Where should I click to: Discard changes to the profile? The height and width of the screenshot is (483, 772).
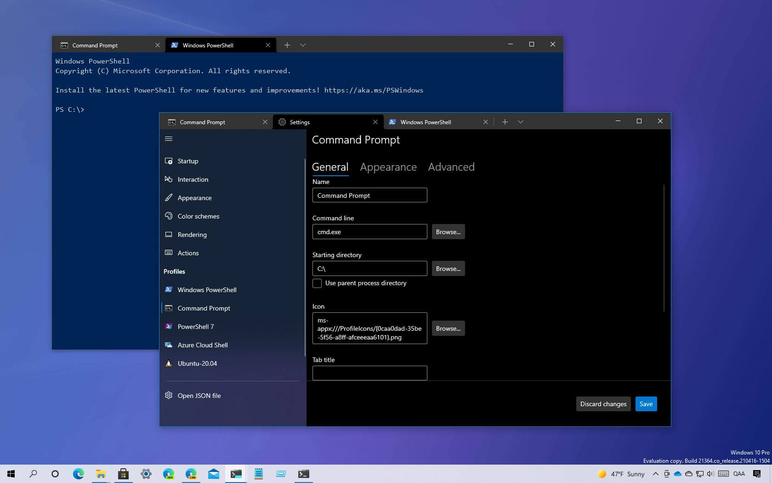tap(603, 404)
